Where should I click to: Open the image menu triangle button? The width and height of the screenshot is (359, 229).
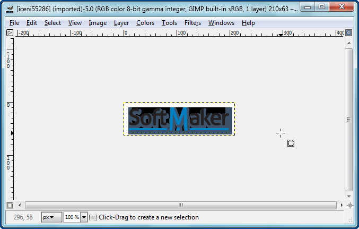(x=10, y=33)
